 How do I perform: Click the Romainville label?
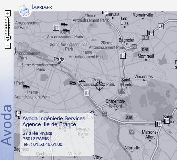(x=143, y=15)
